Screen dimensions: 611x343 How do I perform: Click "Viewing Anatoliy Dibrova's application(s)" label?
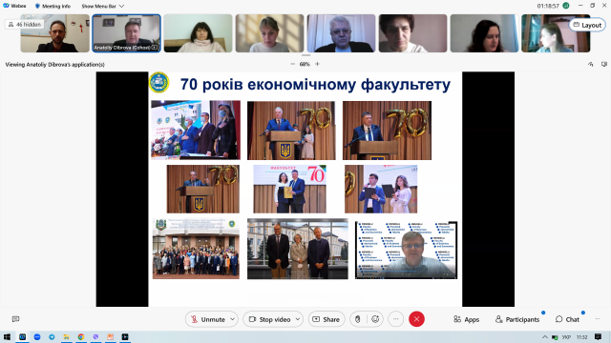(x=55, y=65)
